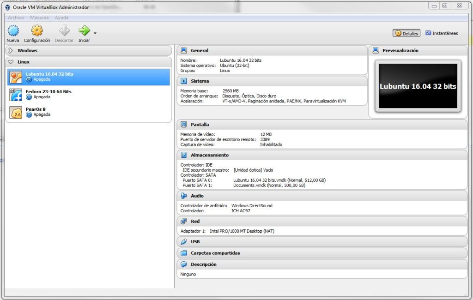Open the Máquina menu
This screenshot has width=473, height=300.
39,17
